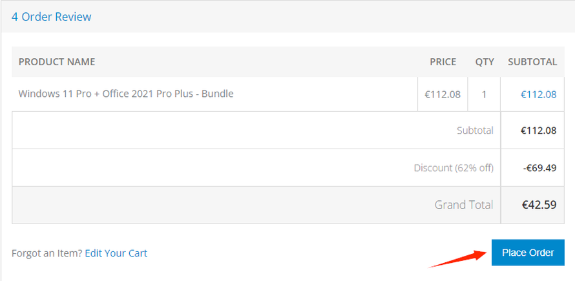Click the Discount (62% off) label

pyautogui.click(x=454, y=168)
